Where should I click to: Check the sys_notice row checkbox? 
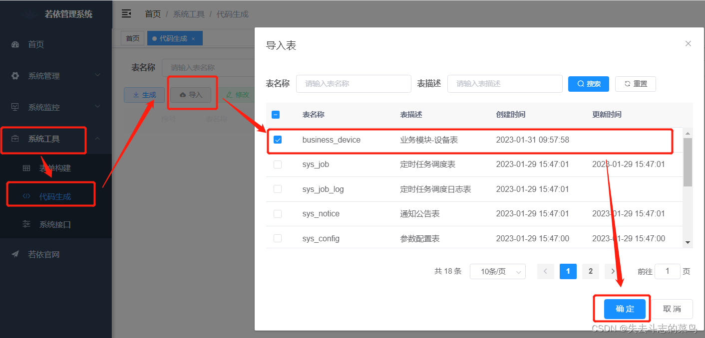(278, 214)
